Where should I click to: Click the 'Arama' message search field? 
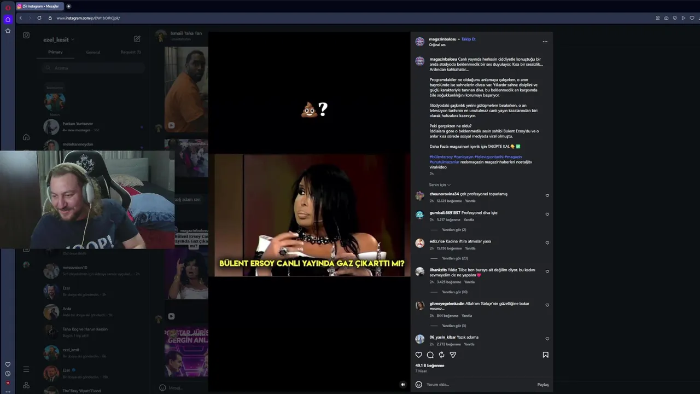[x=93, y=68]
